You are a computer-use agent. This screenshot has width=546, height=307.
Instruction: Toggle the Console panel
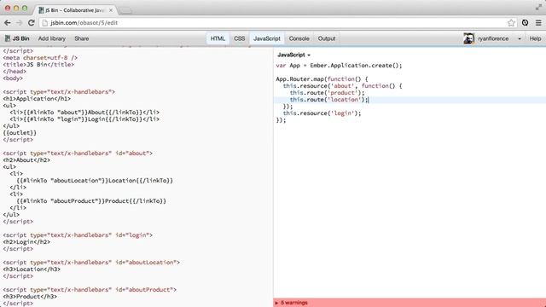click(299, 38)
